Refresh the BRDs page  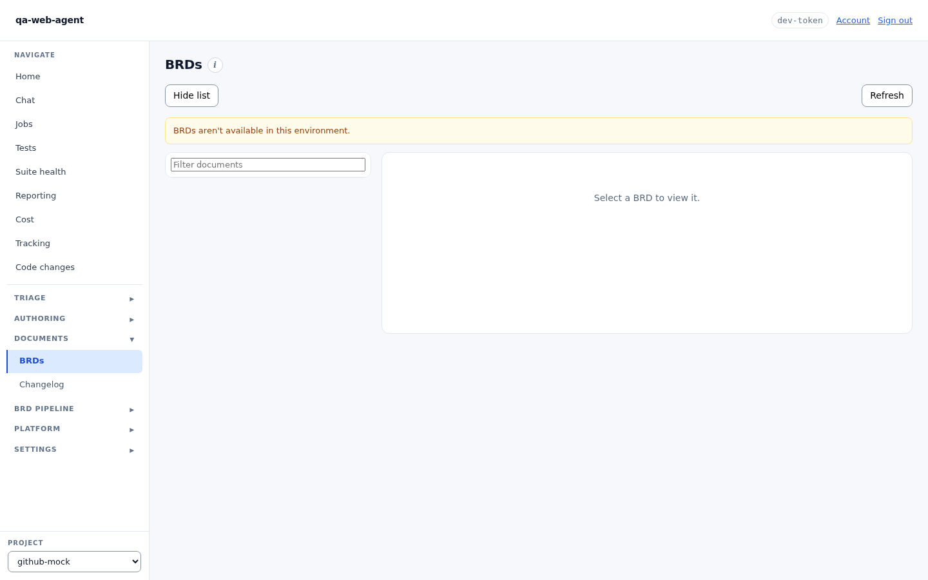pyautogui.click(x=887, y=95)
